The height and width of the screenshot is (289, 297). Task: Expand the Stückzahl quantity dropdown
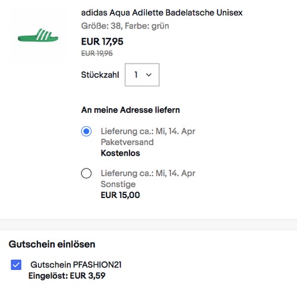pos(142,75)
